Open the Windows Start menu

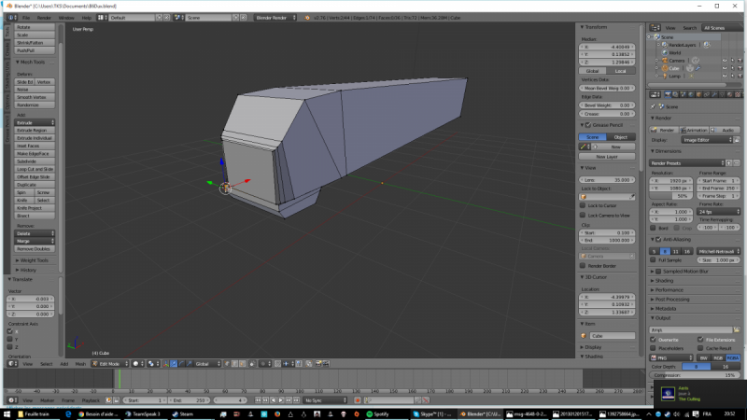[x=7, y=414]
